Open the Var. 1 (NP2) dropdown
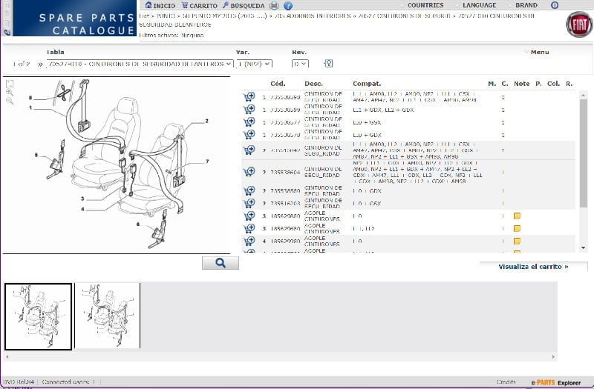The width and height of the screenshot is (594, 389). click(254, 64)
